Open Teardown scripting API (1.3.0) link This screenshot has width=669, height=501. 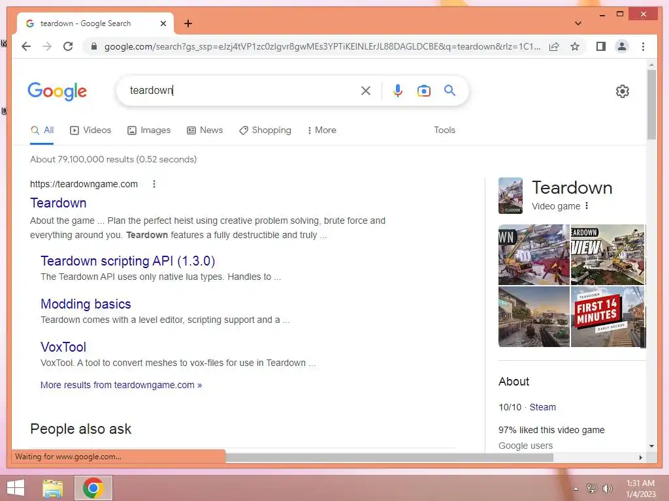point(127,261)
